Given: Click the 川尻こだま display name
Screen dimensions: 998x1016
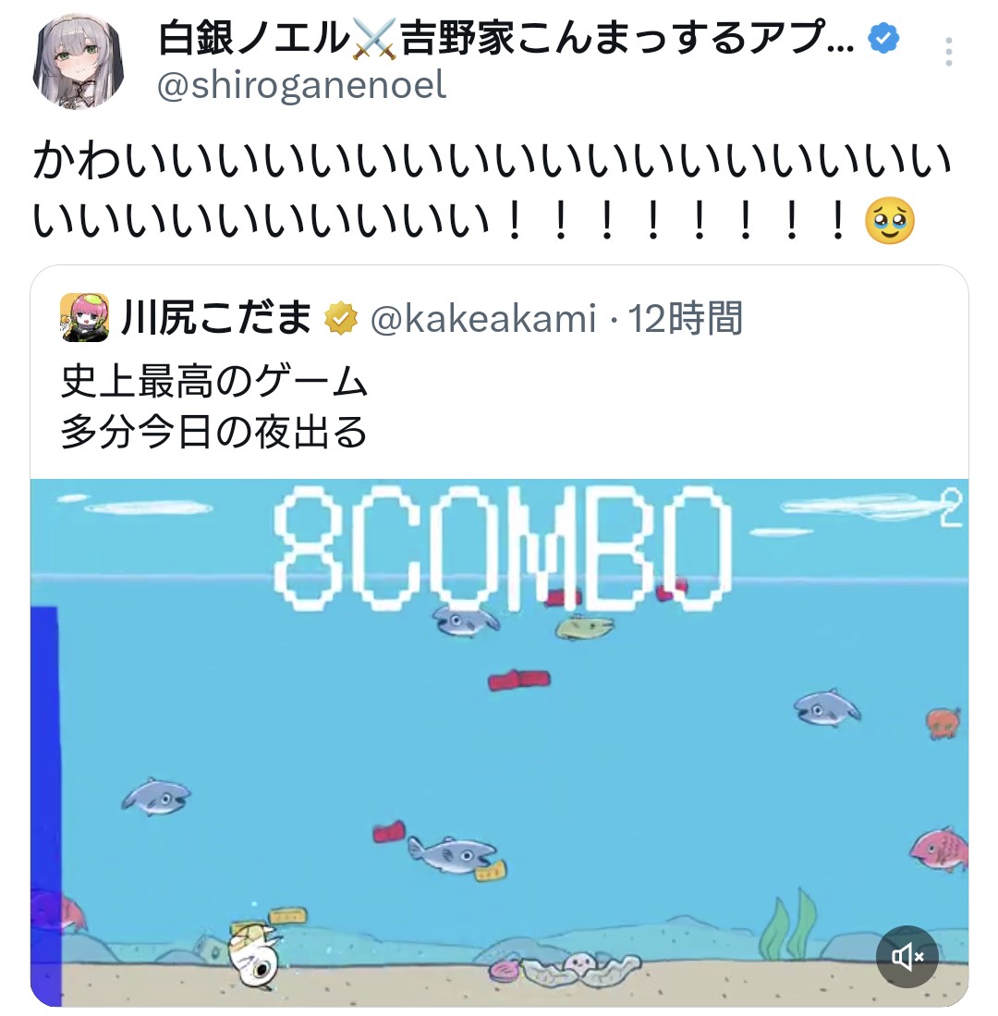Looking at the screenshot, I should pos(216,317).
